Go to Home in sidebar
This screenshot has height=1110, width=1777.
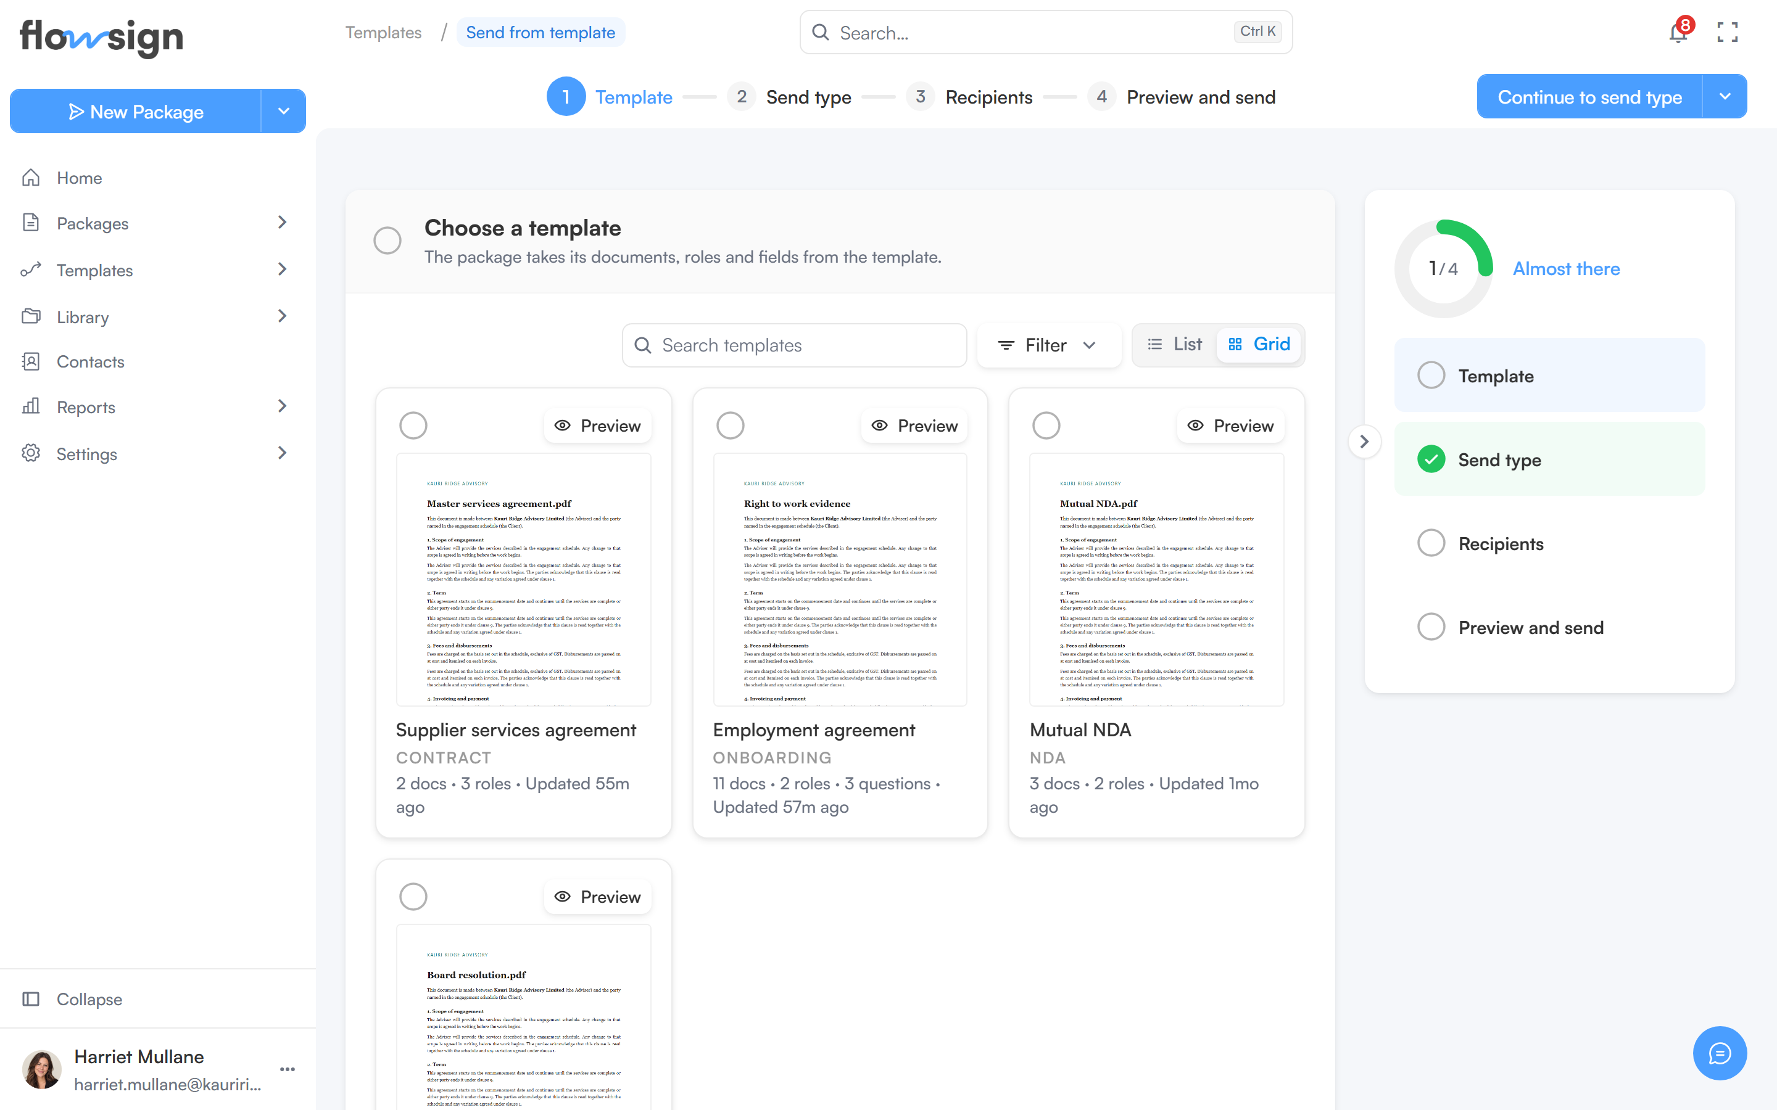click(x=158, y=178)
